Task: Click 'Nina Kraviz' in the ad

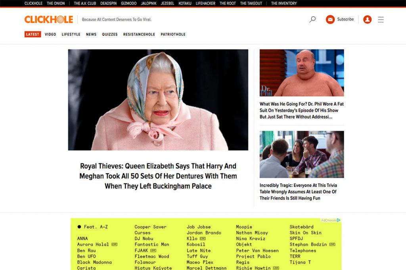Action: pyautogui.click(x=251, y=238)
